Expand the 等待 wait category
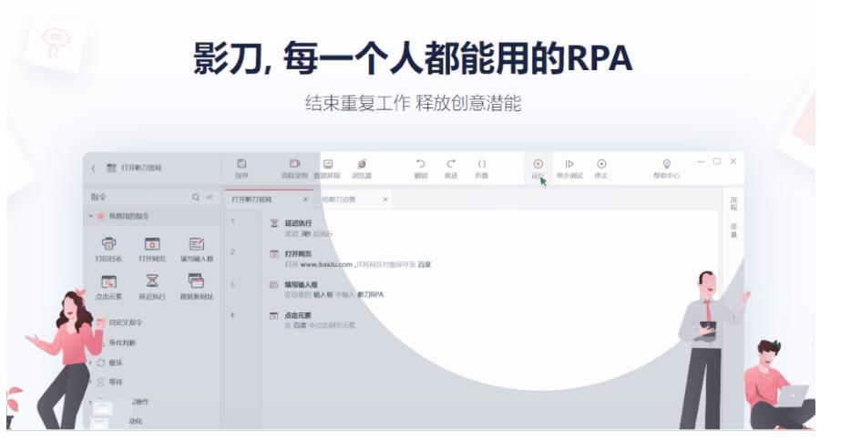851x440 pixels. pos(91,382)
